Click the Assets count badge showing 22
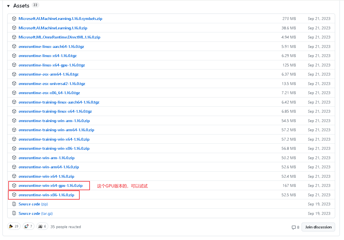 35,5
